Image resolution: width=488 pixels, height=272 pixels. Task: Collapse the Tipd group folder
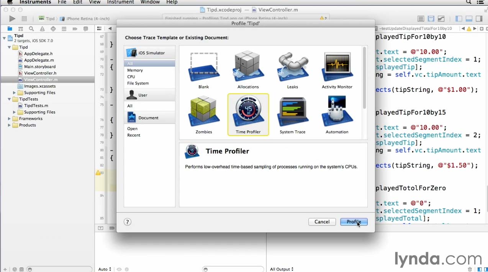tap(9, 47)
